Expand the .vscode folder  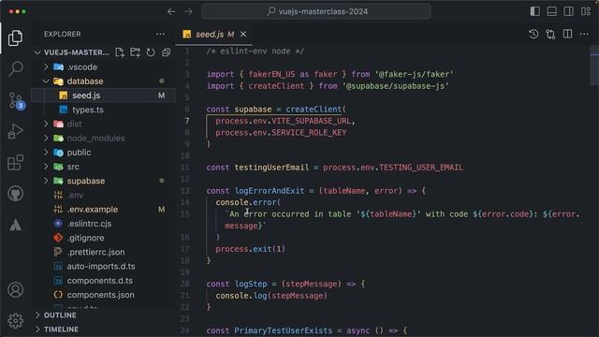tap(46, 66)
